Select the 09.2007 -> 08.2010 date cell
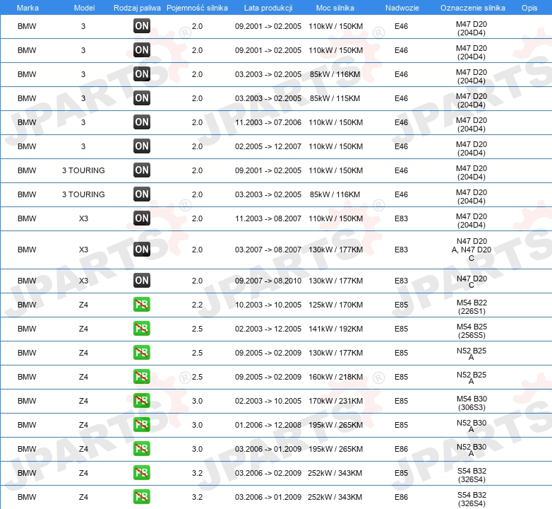 pyautogui.click(x=268, y=281)
